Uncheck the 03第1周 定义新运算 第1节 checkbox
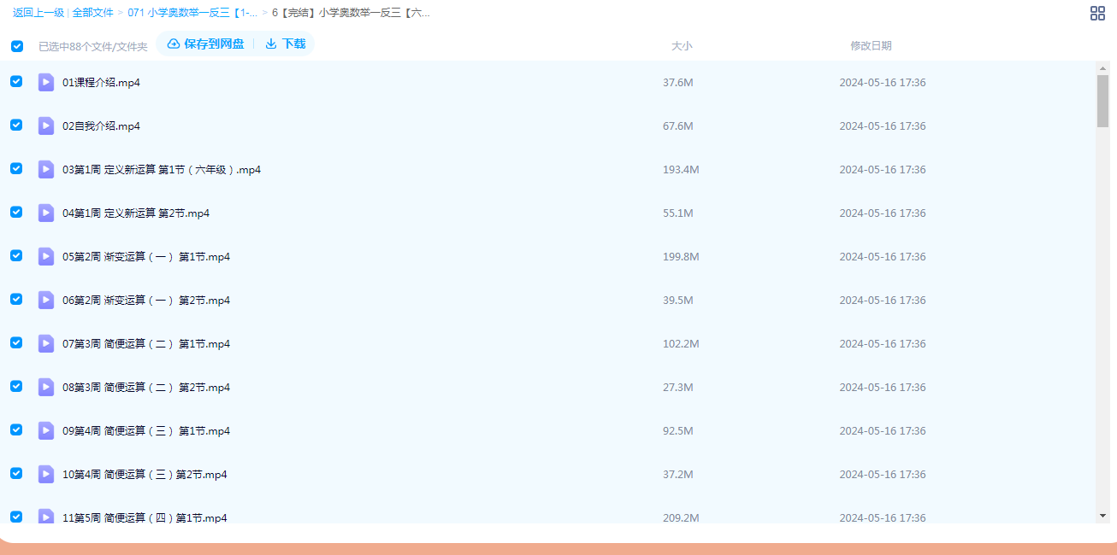1117x555 pixels. click(x=16, y=169)
